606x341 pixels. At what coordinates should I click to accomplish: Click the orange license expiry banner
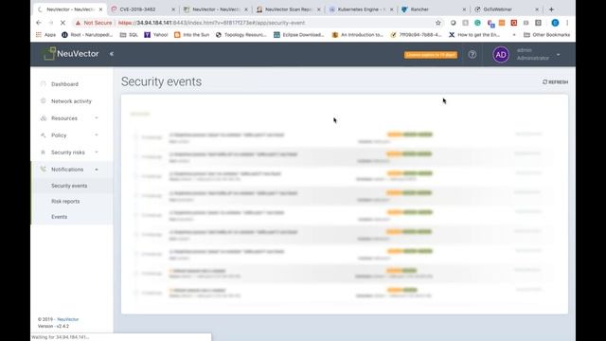coord(431,55)
